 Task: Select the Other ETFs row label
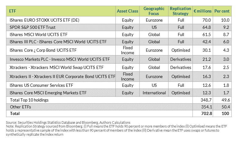tap(19, 107)
